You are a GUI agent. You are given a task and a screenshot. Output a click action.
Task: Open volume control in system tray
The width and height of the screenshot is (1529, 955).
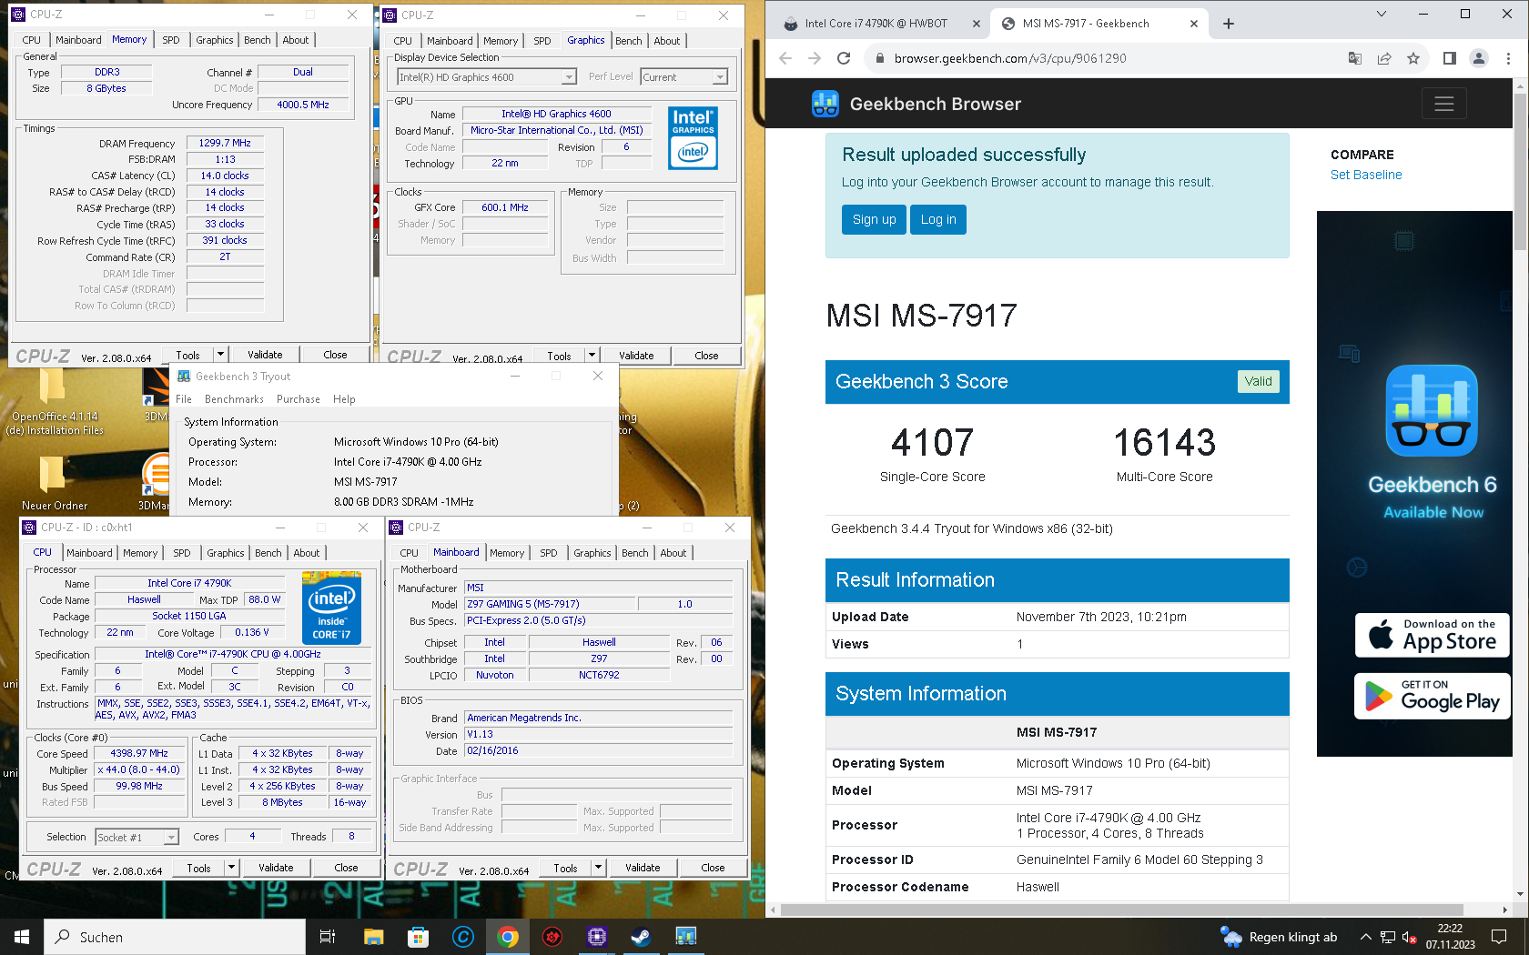(x=1408, y=937)
